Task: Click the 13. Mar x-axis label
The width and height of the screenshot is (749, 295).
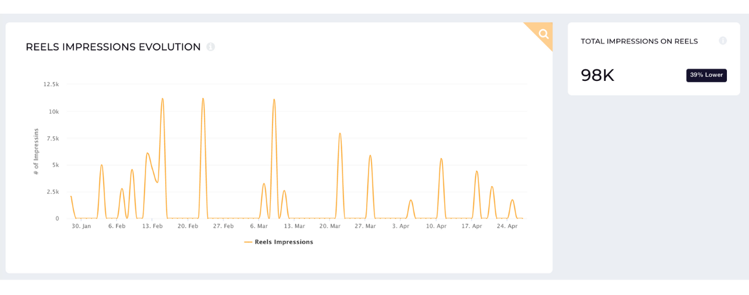Action: coord(294,227)
